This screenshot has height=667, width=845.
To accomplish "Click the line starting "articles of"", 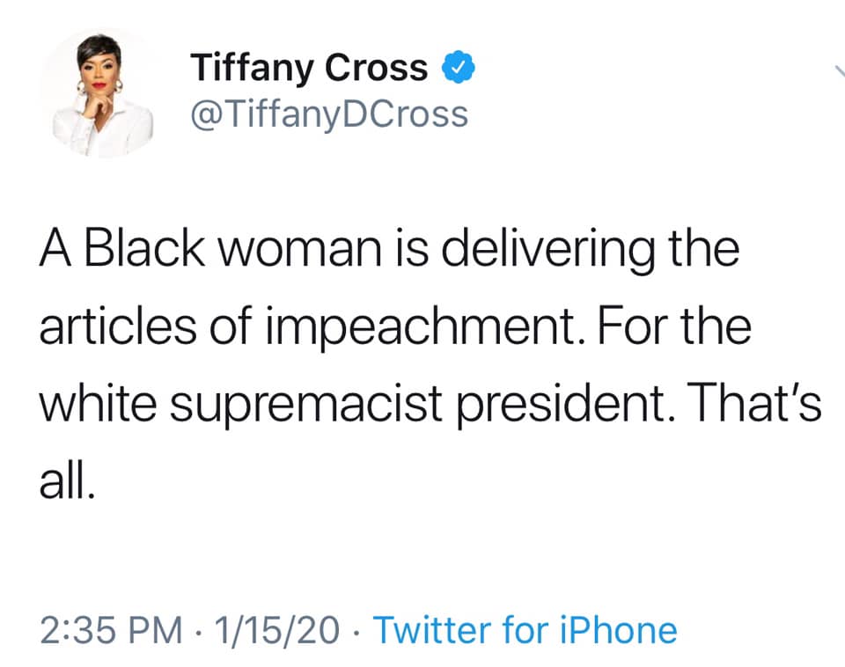I will pyautogui.click(x=393, y=325).
